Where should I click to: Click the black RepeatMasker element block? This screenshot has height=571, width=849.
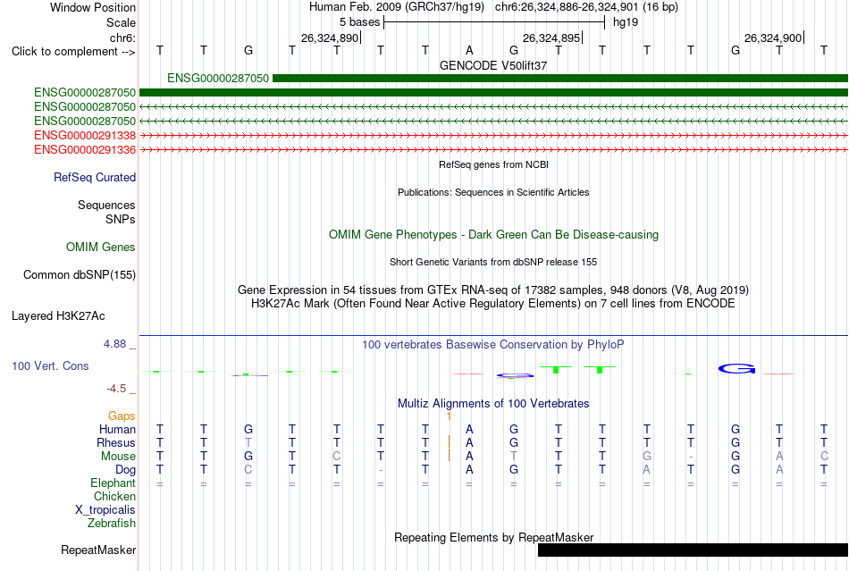pos(693,550)
